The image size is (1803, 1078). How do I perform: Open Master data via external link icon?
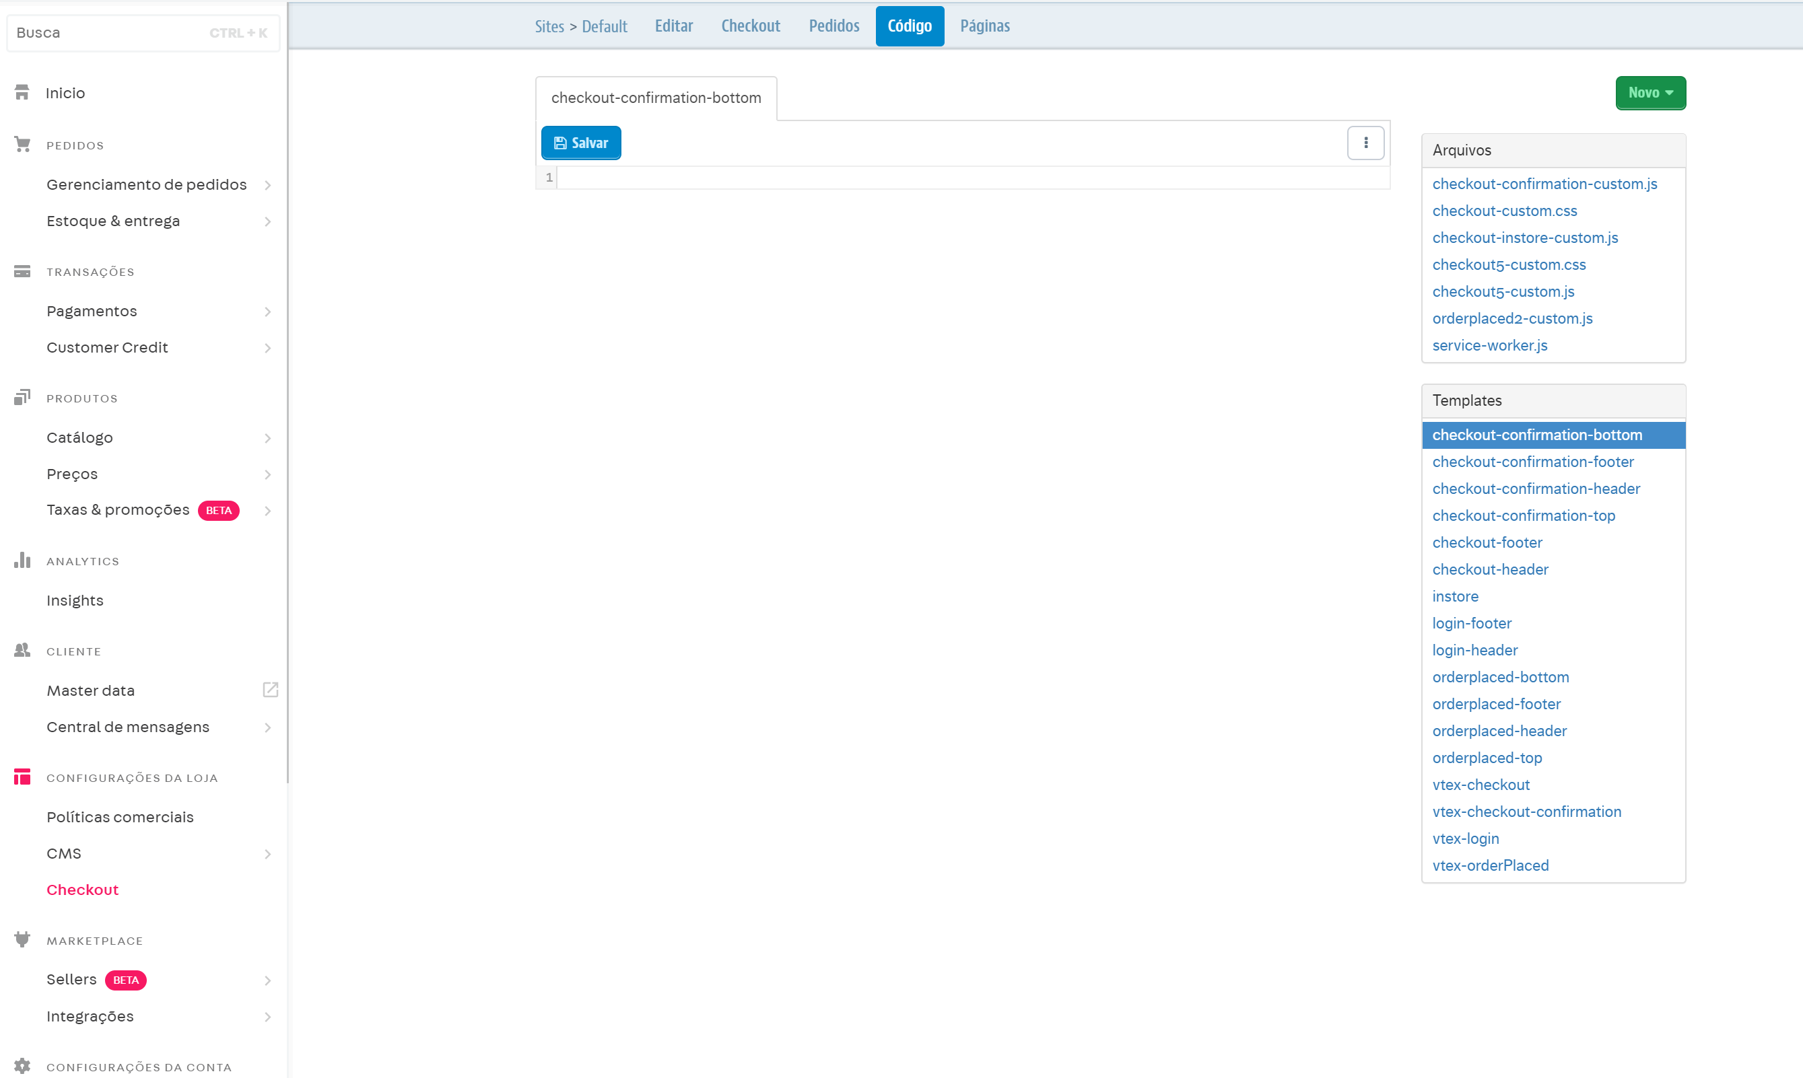(x=269, y=689)
